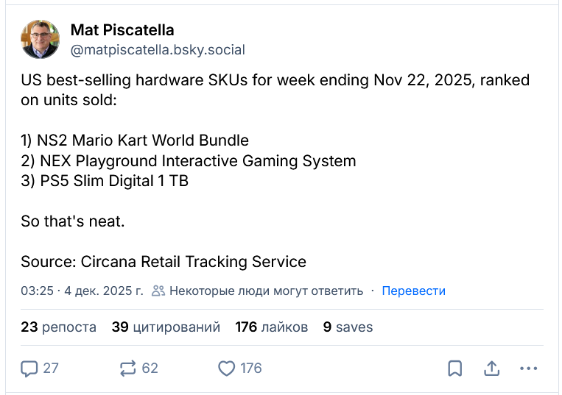The height and width of the screenshot is (395, 562).
Task: Open the three-dot more options menu
Action: [x=529, y=368]
